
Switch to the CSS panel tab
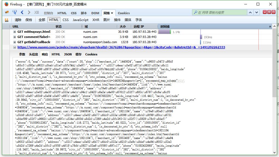pyautogui.click(x=74, y=13)
